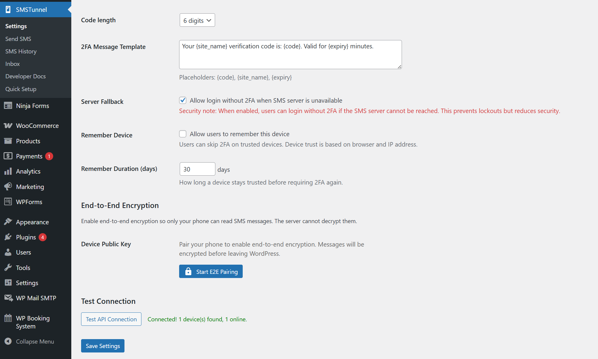598x359 pixels.
Task: Open the Code length digits dropdown
Action: point(197,20)
